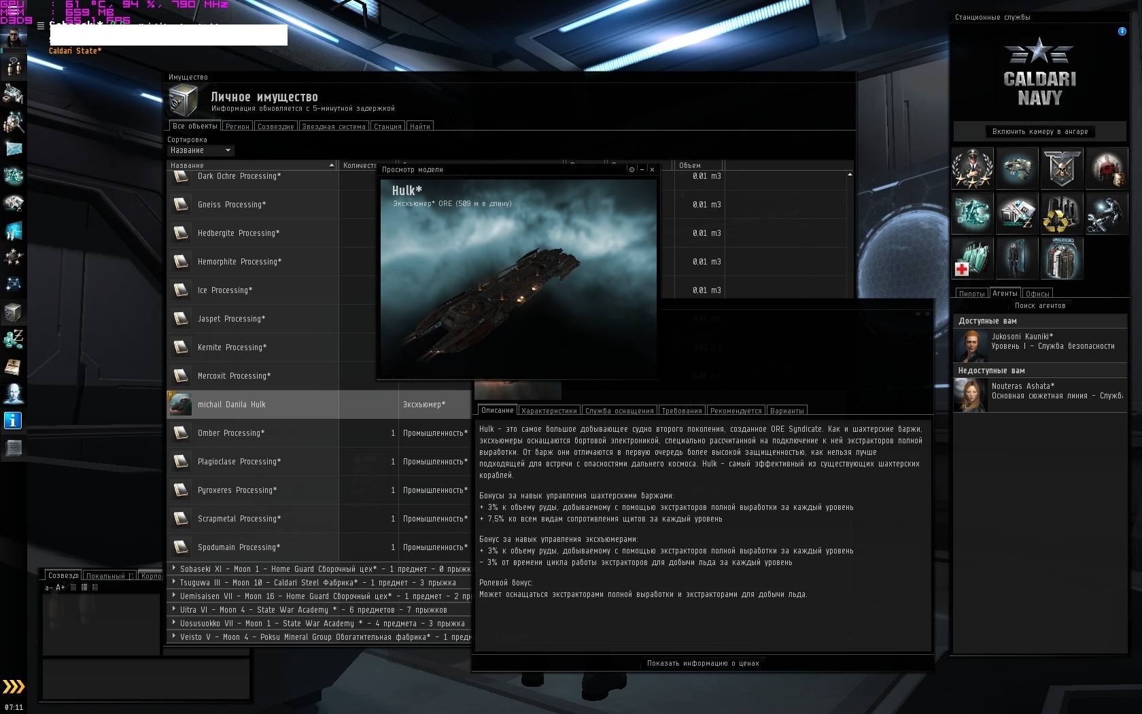Open the Reprocessing plant recycle icon
This screenshot has height=714, width=1142.
(1061, 214)
